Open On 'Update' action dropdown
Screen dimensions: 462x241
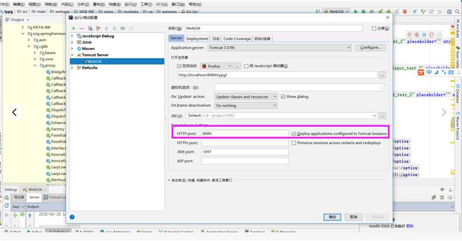click(x=246, y=96)
